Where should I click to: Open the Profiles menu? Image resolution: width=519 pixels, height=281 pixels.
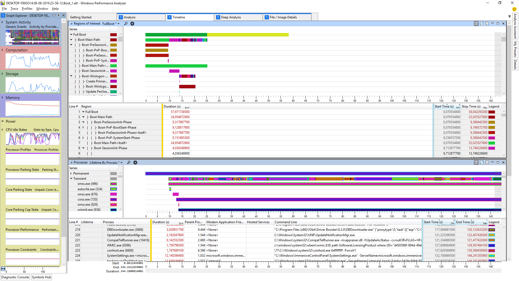(x=27, y=9)
